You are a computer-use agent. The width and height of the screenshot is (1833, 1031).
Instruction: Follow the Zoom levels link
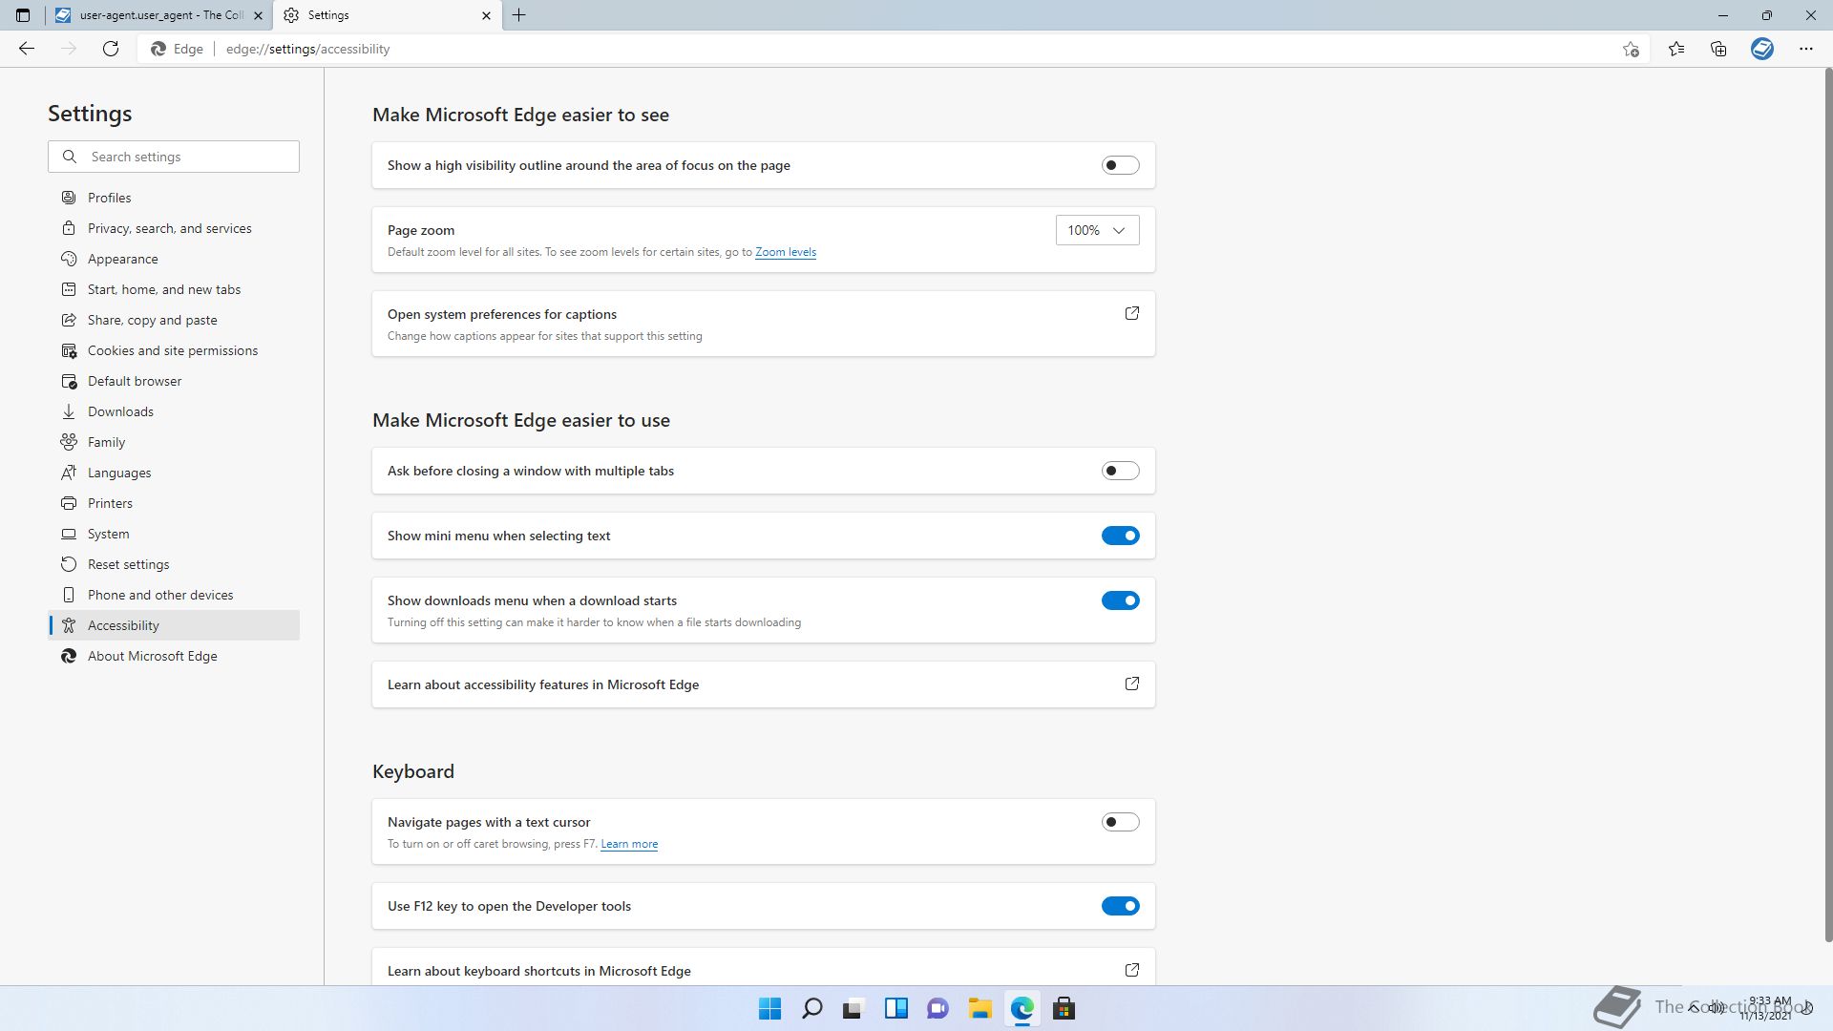click(x=785, y=252)
